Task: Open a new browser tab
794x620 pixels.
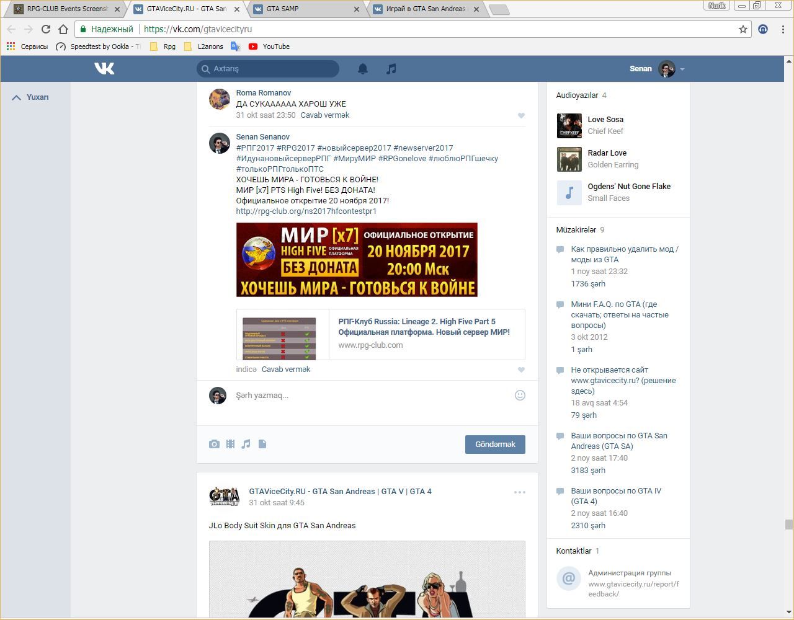Action: click(499, 9)
